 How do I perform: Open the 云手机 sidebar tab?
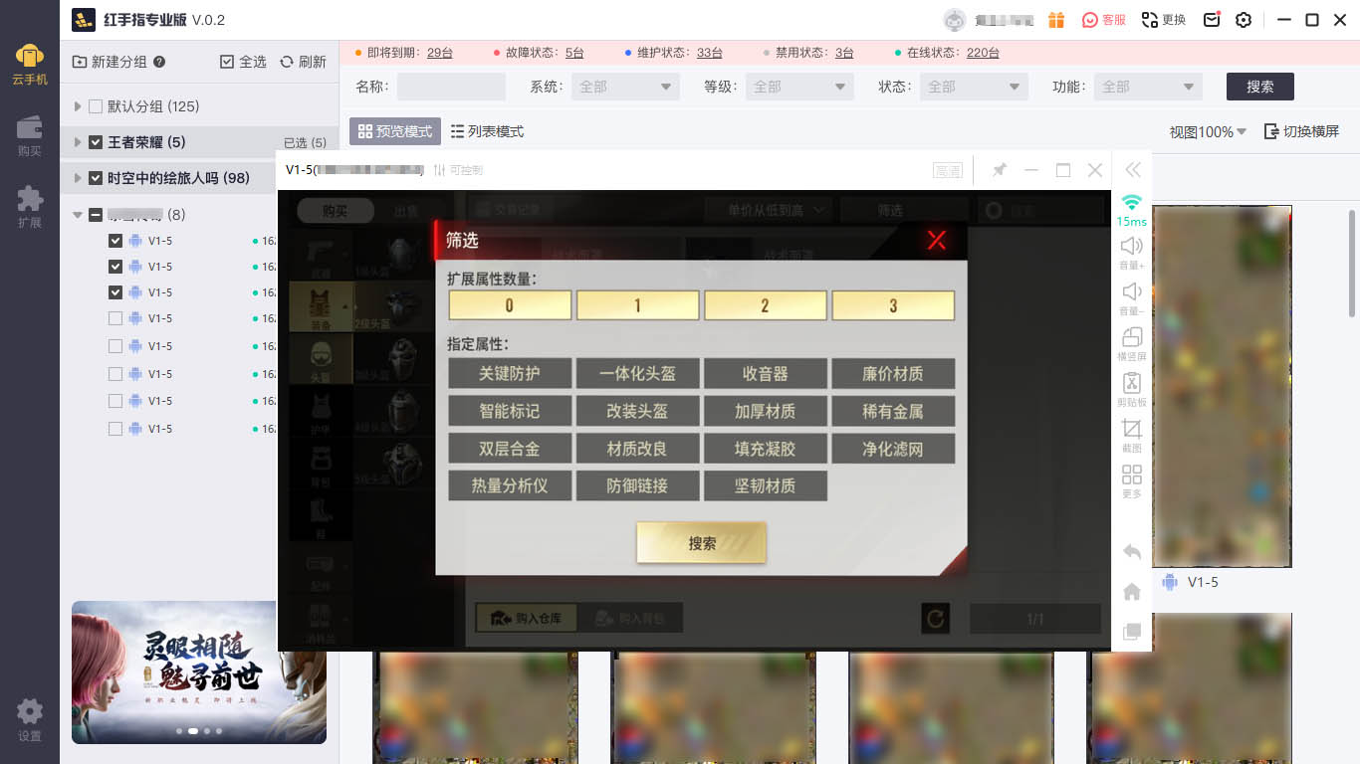pos(30,65)
